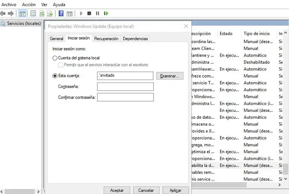Screen dimensions: 289x194
Task: Switch to the Recuperación tab
Action: 106,38
